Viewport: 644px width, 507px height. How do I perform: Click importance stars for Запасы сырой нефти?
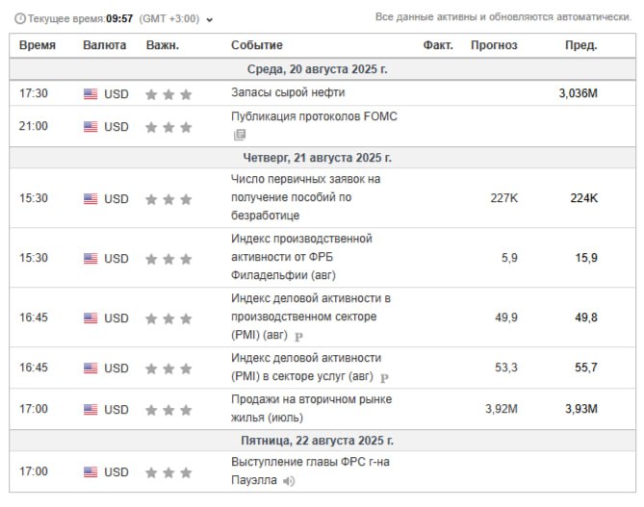pyautogui.click(x=168, y=94)
